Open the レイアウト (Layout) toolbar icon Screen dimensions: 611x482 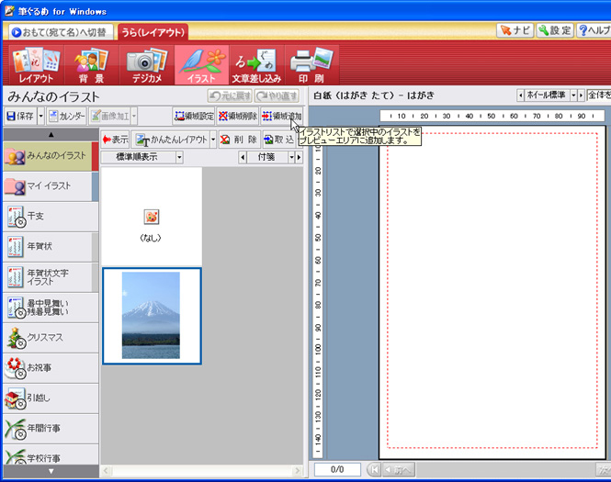coord(35,65)
